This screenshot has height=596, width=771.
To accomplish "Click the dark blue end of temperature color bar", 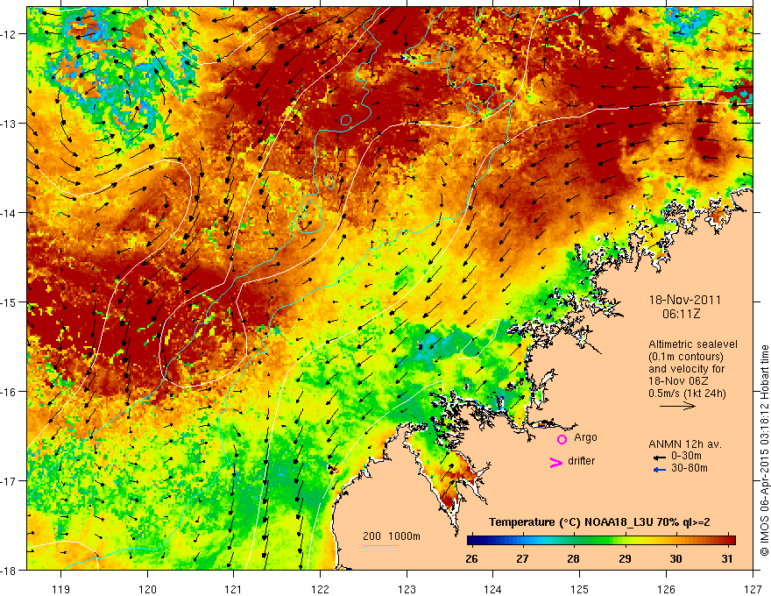I will pyautogui.click(x=473, y=540).
